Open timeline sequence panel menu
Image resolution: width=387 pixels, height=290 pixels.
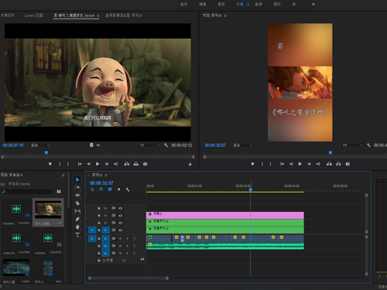coord(106,175)
